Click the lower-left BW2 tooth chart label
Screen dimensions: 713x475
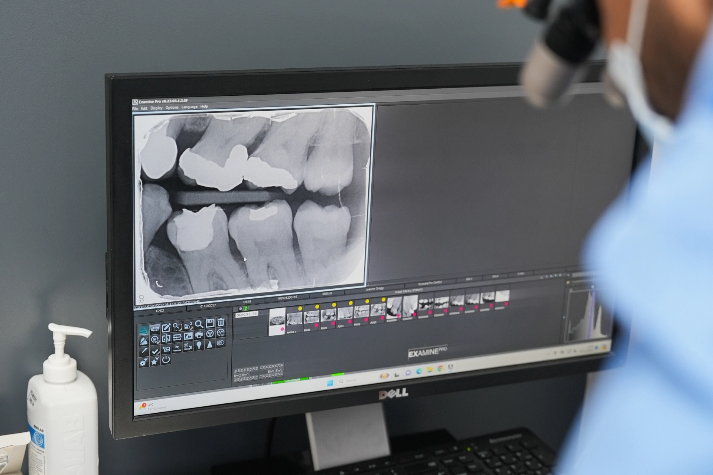[x=237, y=376]
